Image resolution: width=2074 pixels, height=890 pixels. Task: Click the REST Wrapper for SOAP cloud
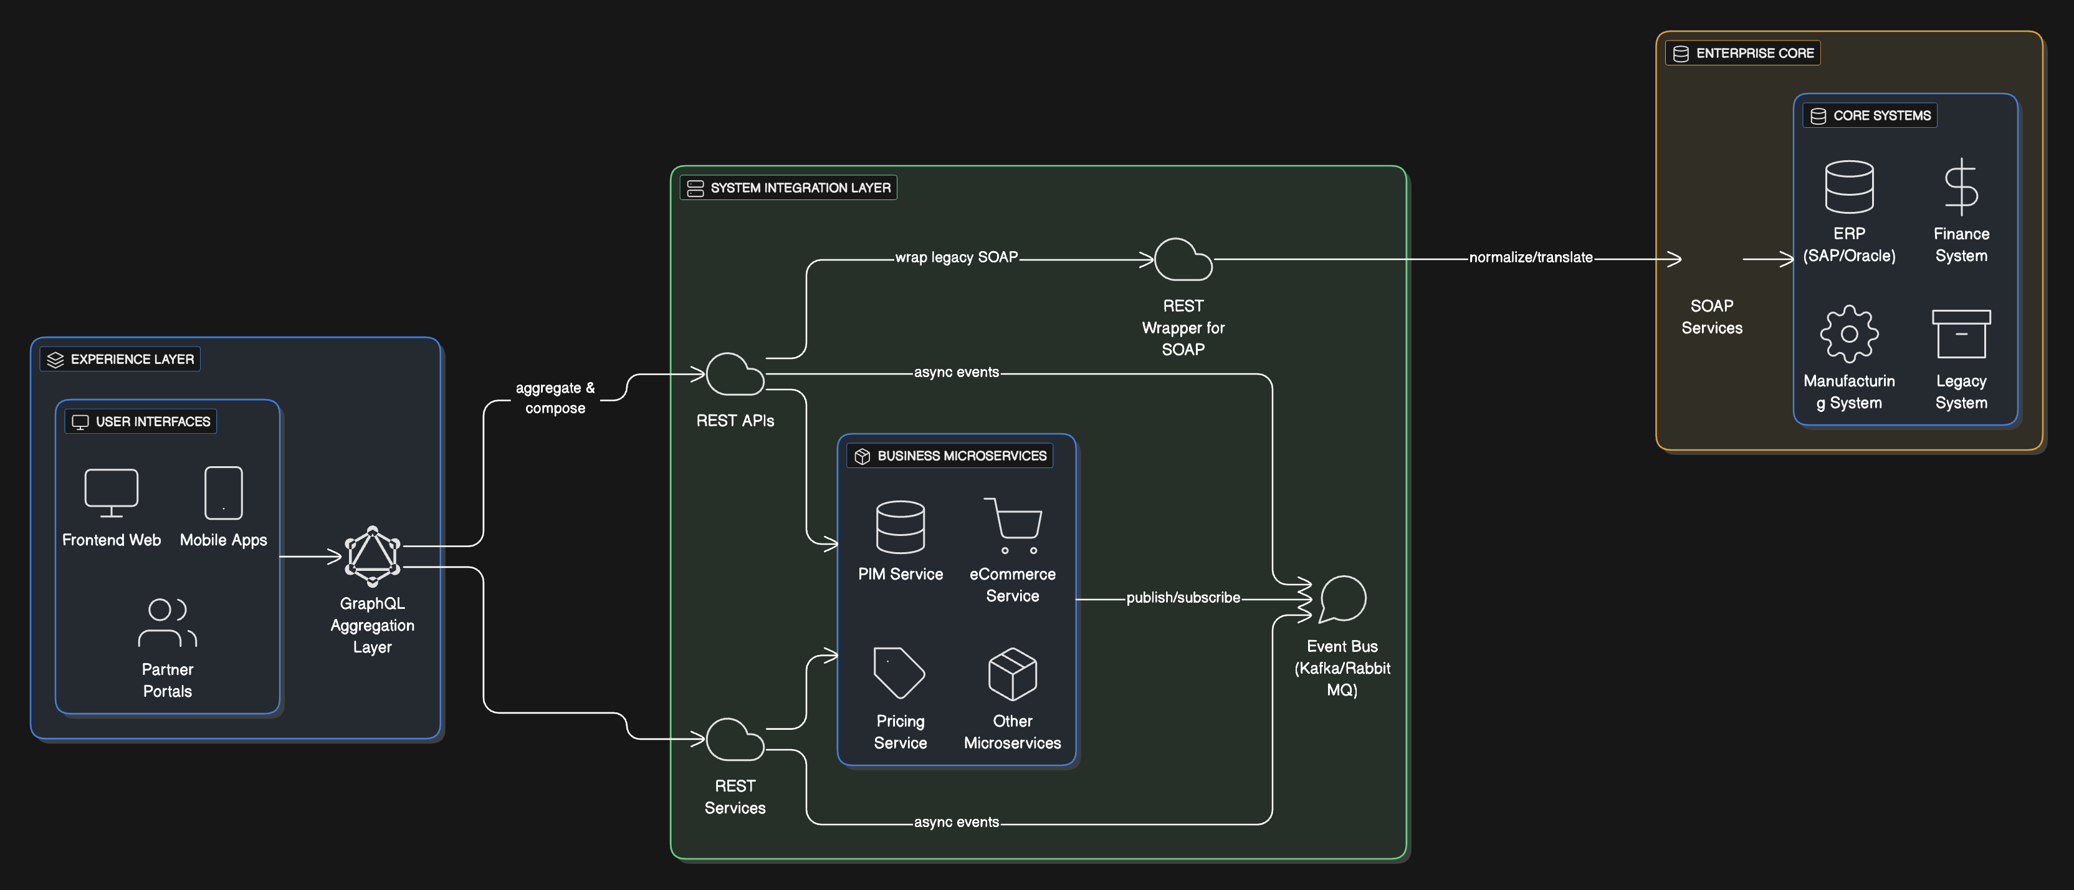click(1183, 259)
